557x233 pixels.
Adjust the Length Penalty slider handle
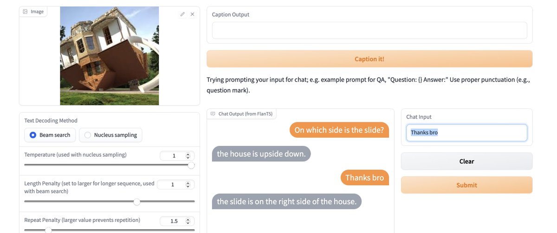coord(136,202)
